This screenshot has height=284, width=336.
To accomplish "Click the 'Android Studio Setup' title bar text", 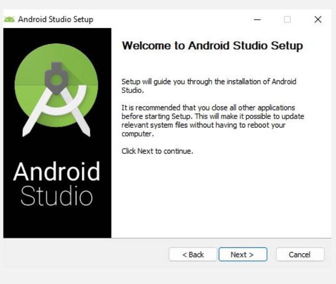I will (56, 19).
